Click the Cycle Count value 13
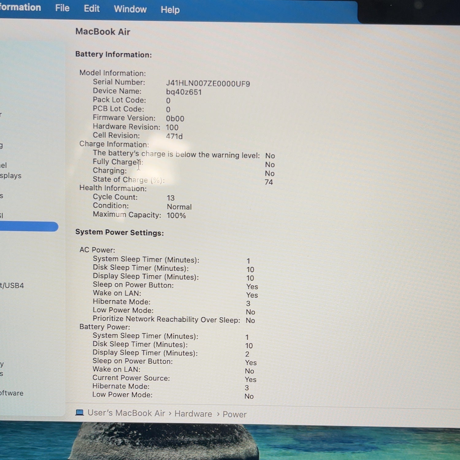 click(171, 198)
